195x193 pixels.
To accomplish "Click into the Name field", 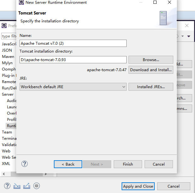I will (73, 43).
